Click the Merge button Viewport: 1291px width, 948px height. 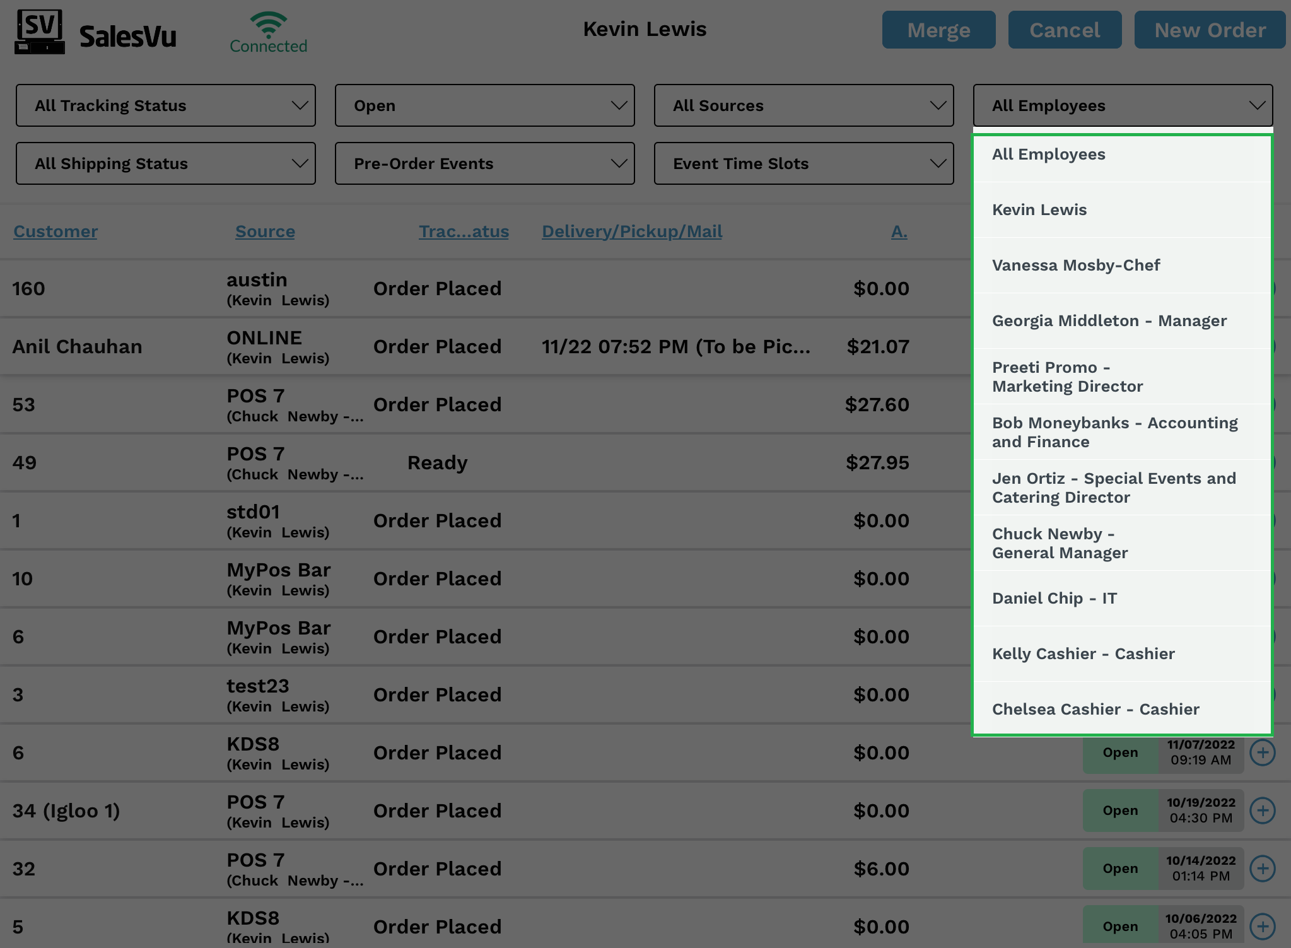pyautogui.click(x=938, y=30)
